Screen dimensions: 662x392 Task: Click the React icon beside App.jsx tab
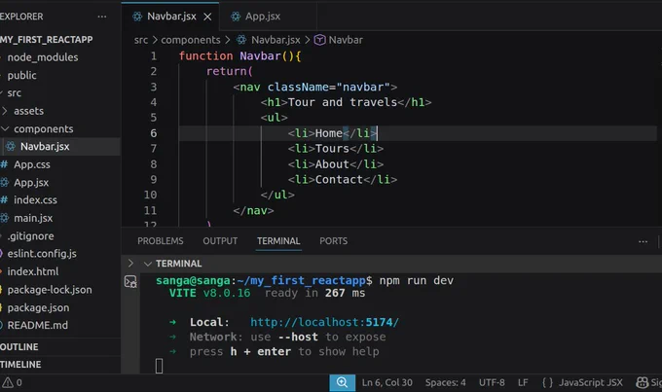tap(236, 17)
